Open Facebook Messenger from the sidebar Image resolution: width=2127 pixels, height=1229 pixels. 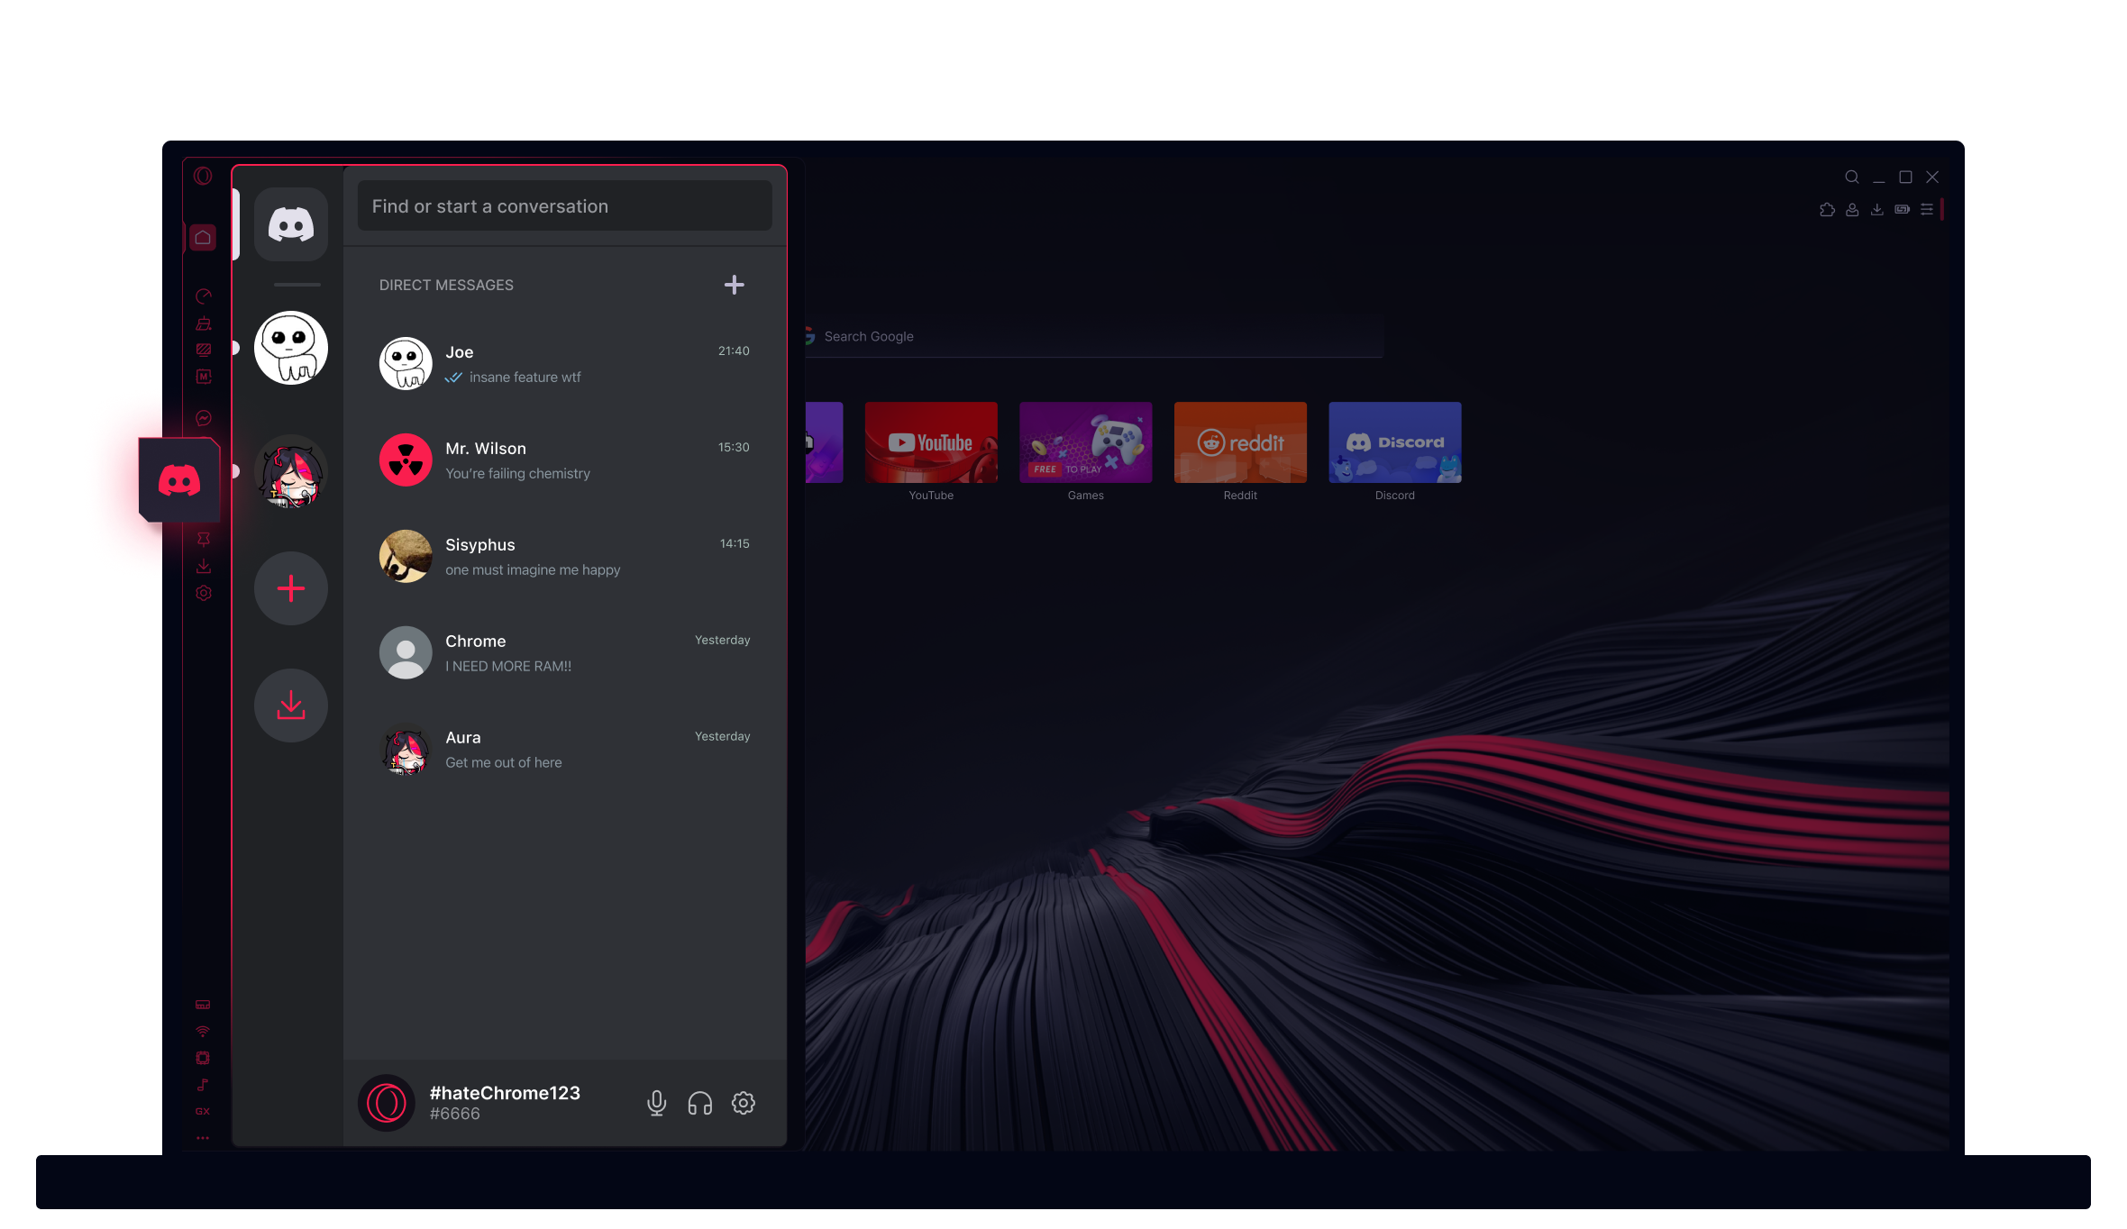tap(203, 418)
